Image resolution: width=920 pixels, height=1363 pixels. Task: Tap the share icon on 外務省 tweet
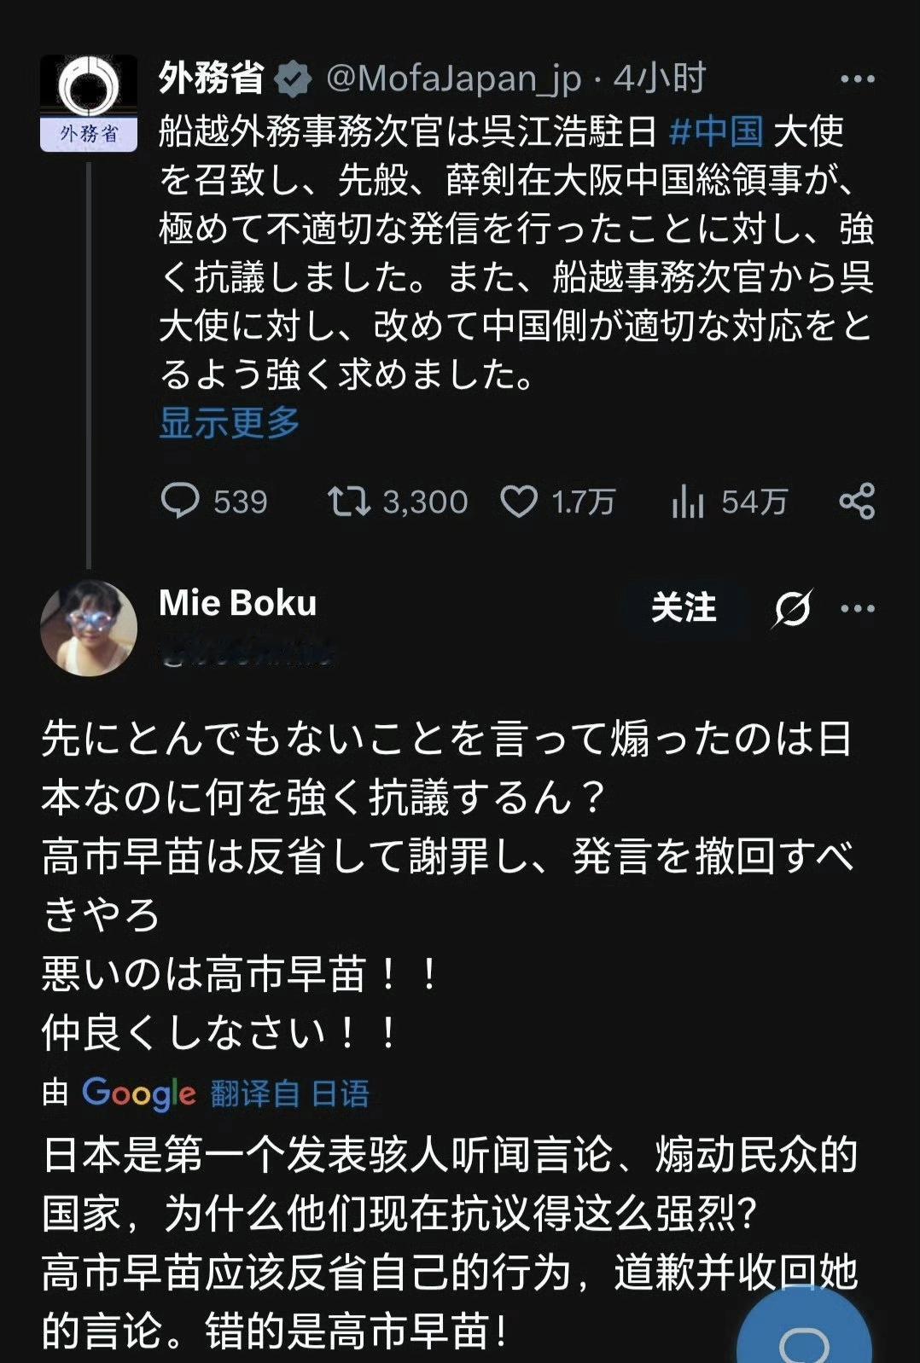[x=857, y=501]
